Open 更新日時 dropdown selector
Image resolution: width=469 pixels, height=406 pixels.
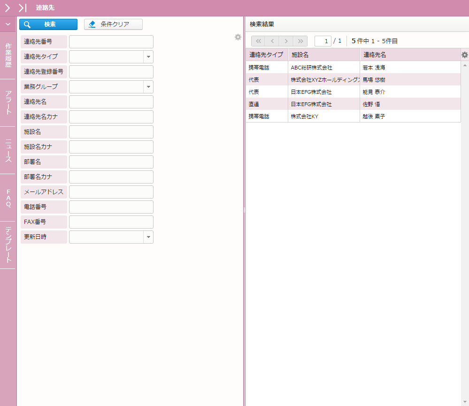click(x=148, y=237)
